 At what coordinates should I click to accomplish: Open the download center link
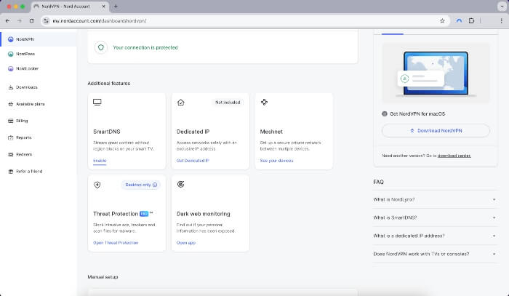pyautogui.click(x=454, y=156)
